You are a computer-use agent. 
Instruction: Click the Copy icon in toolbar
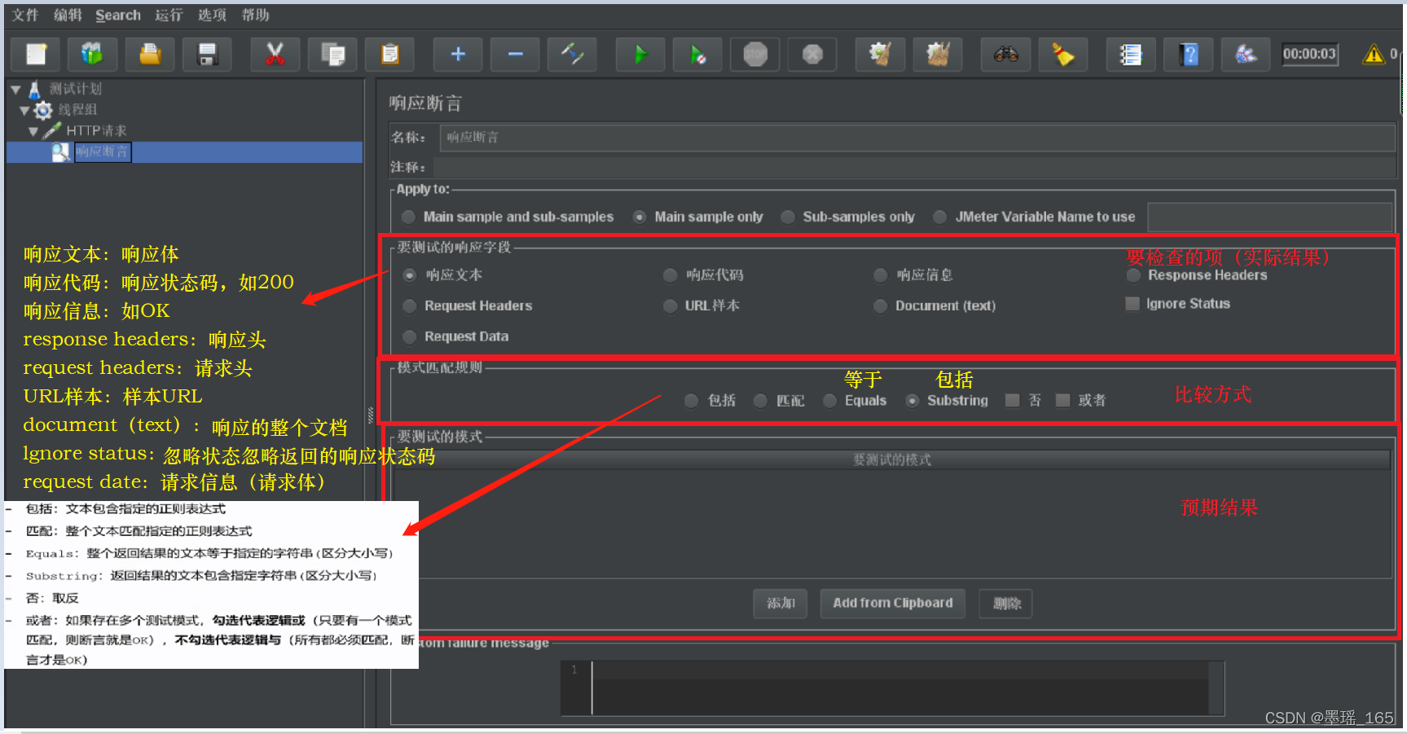[x=332, y=55]
